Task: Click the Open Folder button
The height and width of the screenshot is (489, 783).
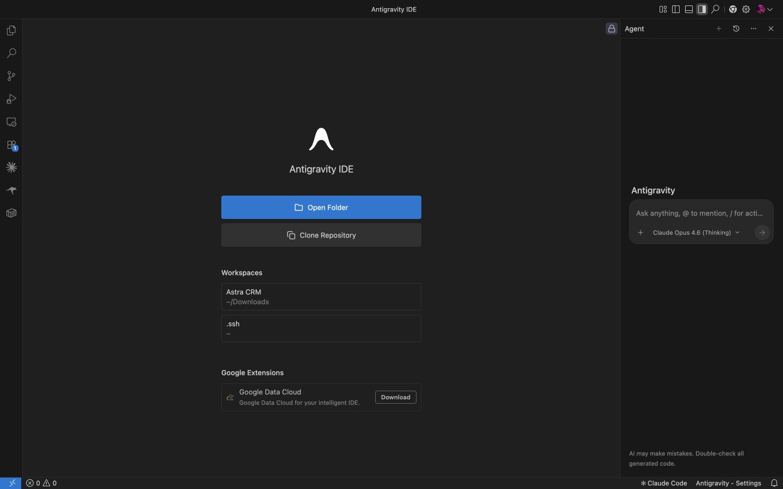Action: click(321, 208)
